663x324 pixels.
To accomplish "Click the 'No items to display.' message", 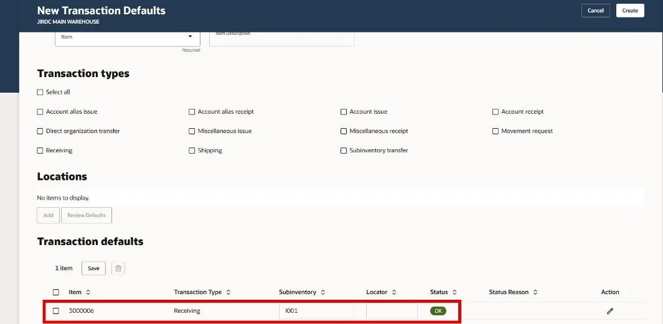I will 63,198.
